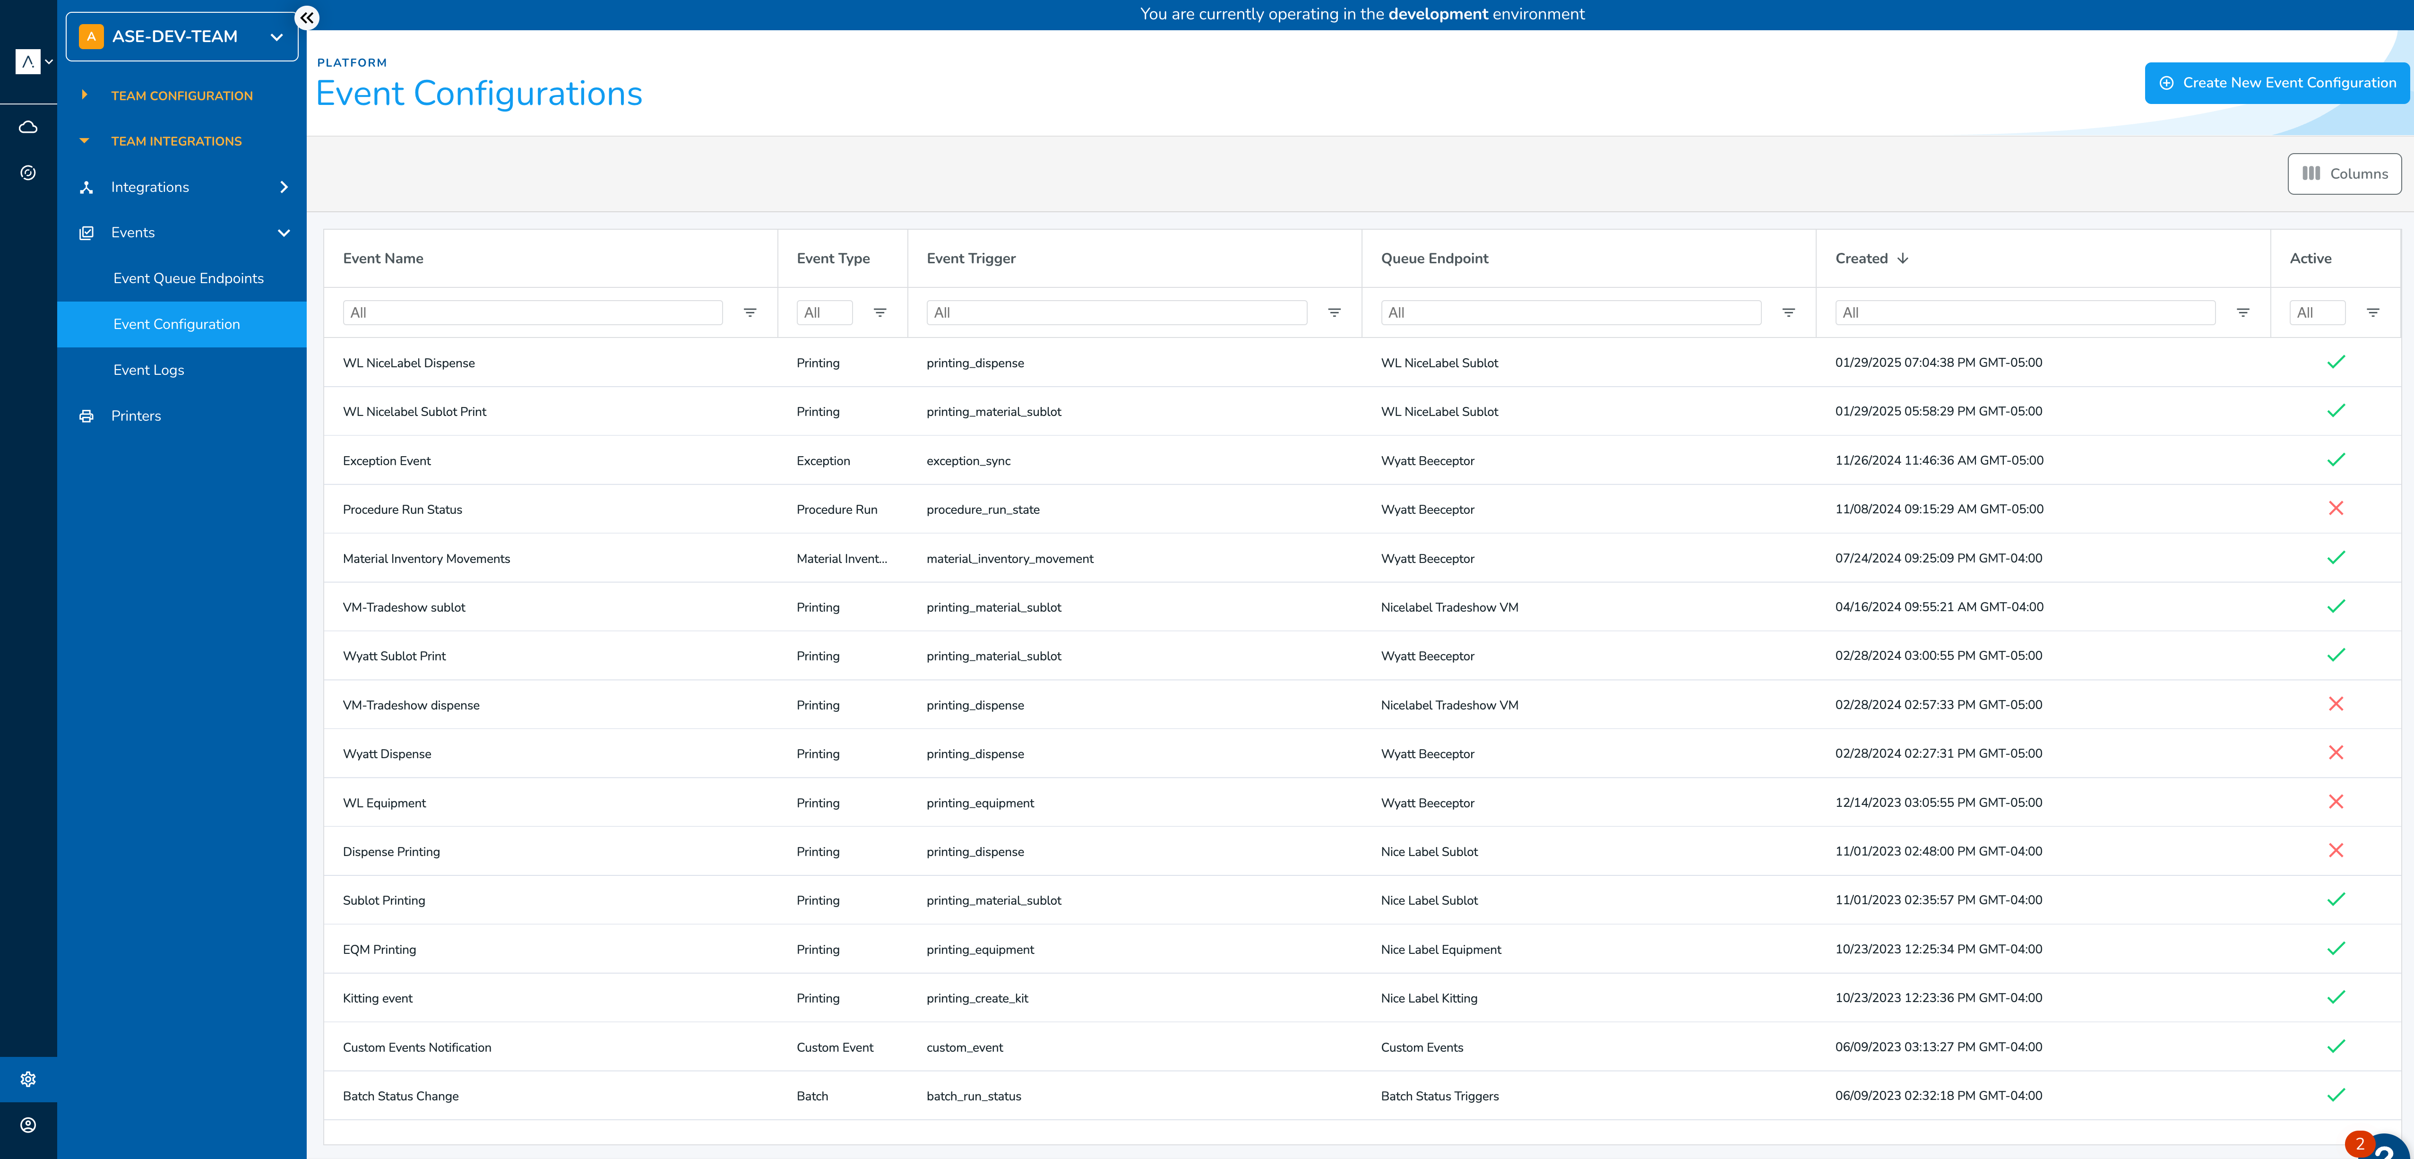Image resolution: width=2414 pixels, height=1159 pixels.
Task: Open filter menu for Event Trigger column
Action: tap(1335, 313)
